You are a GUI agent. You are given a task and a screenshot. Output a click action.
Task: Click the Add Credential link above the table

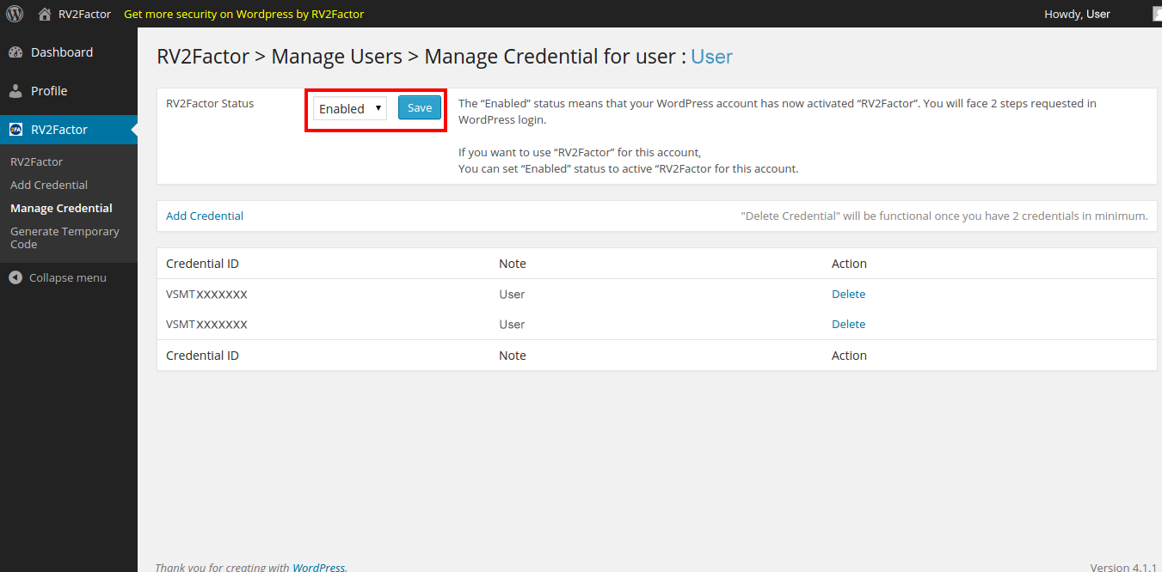pyautogui.click(x=205, y=216)
